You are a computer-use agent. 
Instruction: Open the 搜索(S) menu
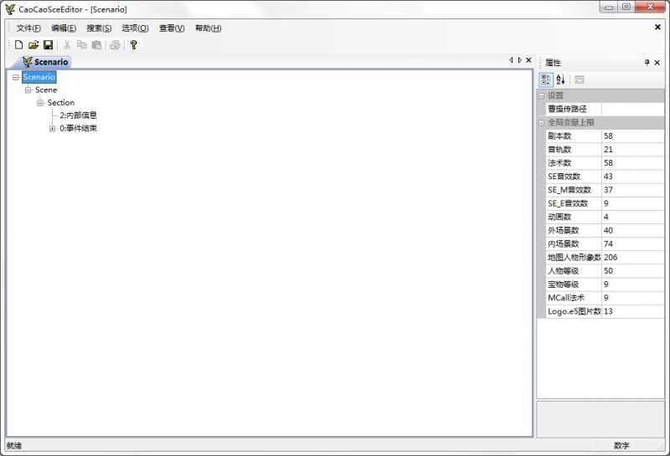click(99, 28)
